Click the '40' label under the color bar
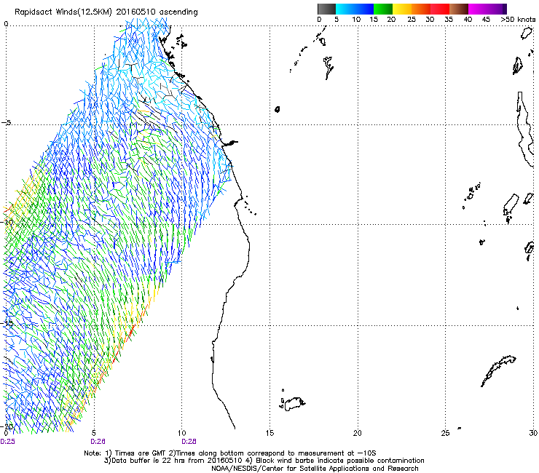Image resolution: width=539 pixels, height=473 pixels. click(x=468, y=20)
